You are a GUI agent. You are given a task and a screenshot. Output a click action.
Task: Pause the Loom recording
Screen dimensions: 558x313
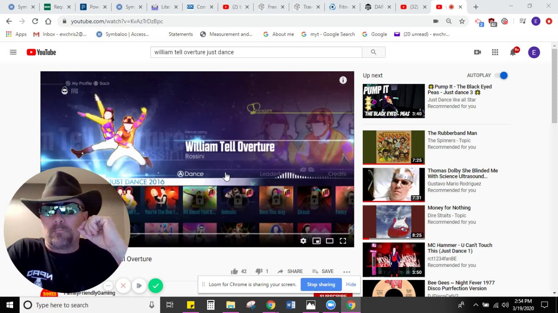click(x=139, y=286)
